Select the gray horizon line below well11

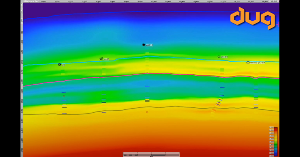pos(147,107)
